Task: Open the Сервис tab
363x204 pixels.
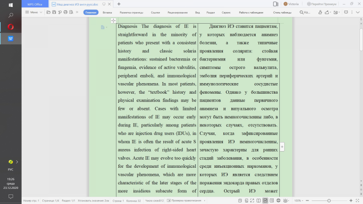Action: 226,13
